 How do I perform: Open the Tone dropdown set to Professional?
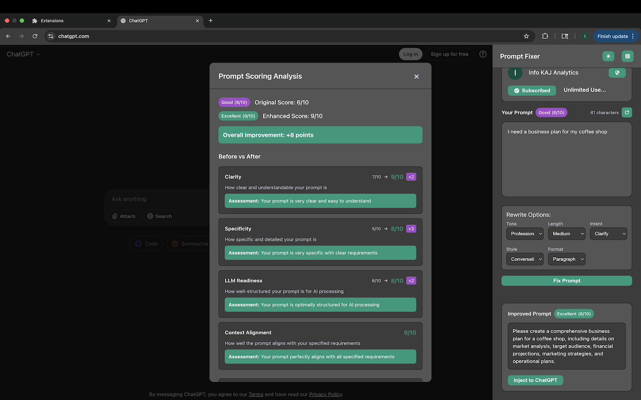click(x=525, y=233)
